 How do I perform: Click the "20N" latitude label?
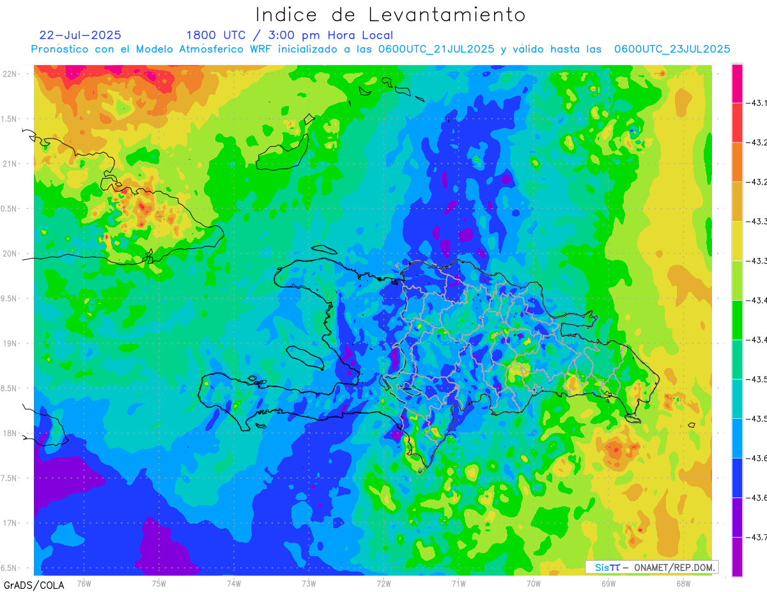[x=10, y=254]
